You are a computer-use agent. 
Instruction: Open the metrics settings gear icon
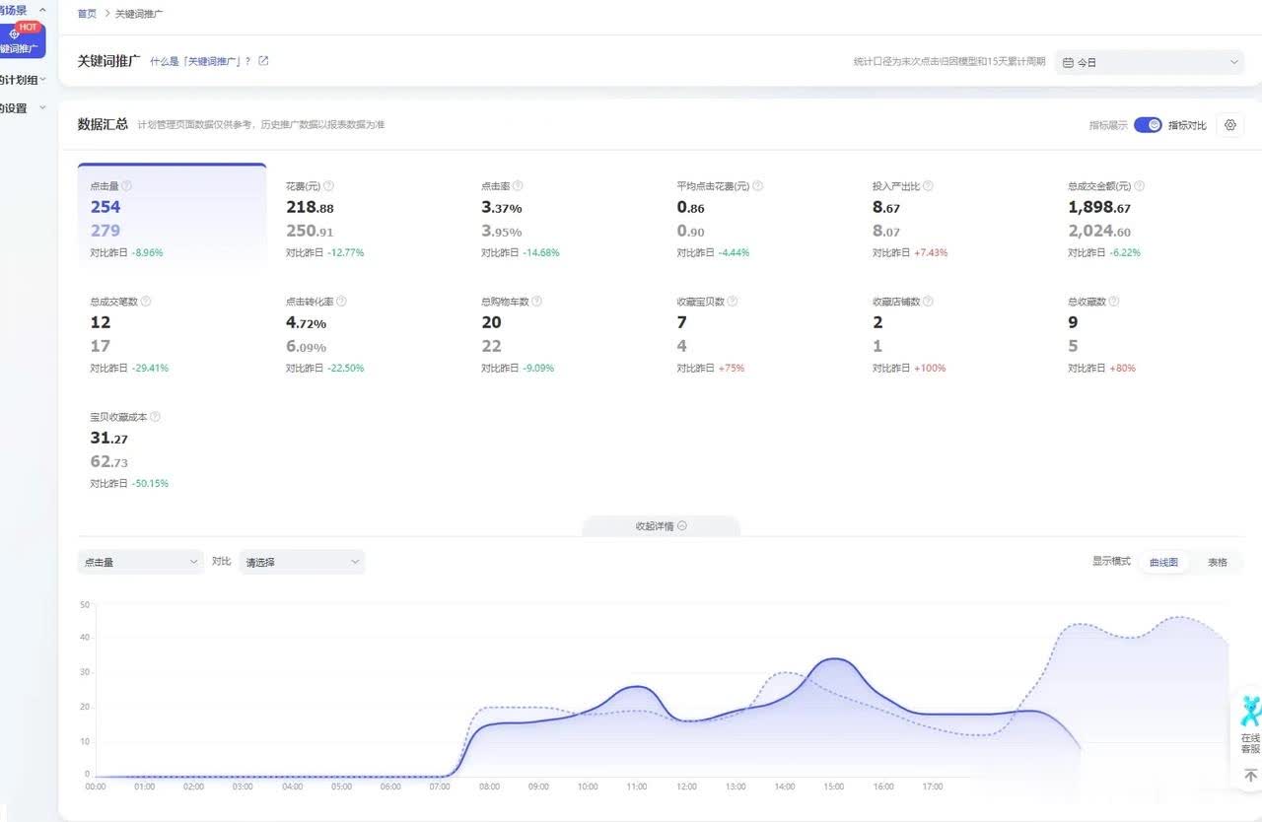pos(1229,125)
